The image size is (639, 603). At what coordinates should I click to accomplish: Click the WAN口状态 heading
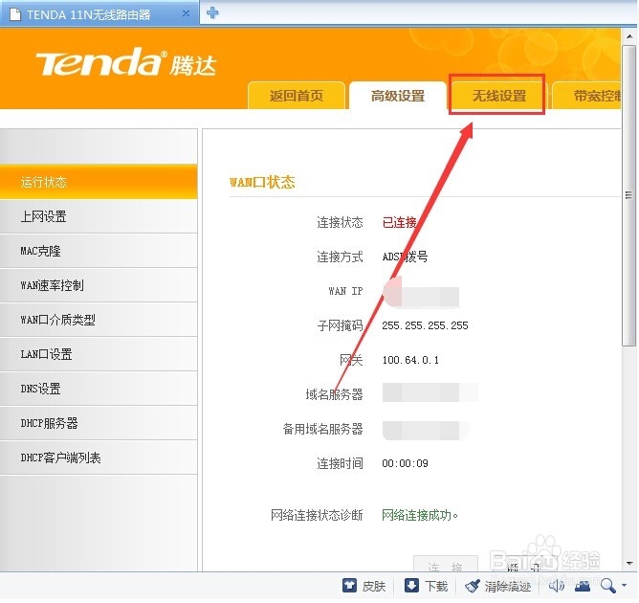click(262, 182)
